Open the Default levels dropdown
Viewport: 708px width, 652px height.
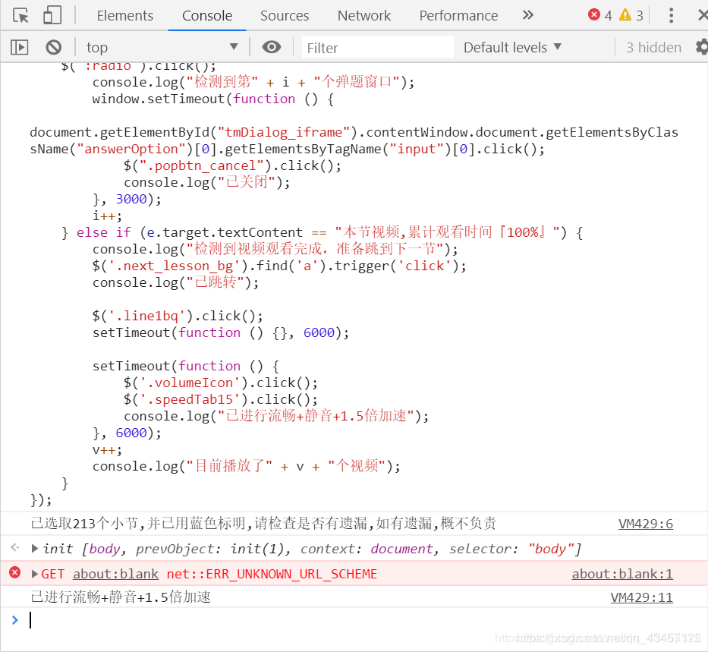click(x=512, y=47)
